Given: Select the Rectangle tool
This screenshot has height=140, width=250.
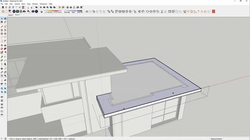Looking at the screenshot, I should pos(2,30).
